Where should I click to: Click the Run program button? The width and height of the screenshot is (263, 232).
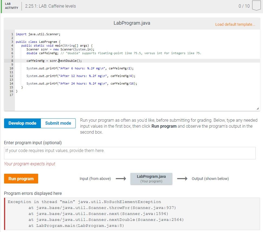[x=21, y=179]
